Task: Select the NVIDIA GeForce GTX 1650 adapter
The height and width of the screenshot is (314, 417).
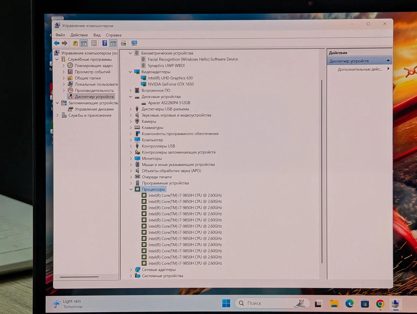Action: (x=171, y=84)
